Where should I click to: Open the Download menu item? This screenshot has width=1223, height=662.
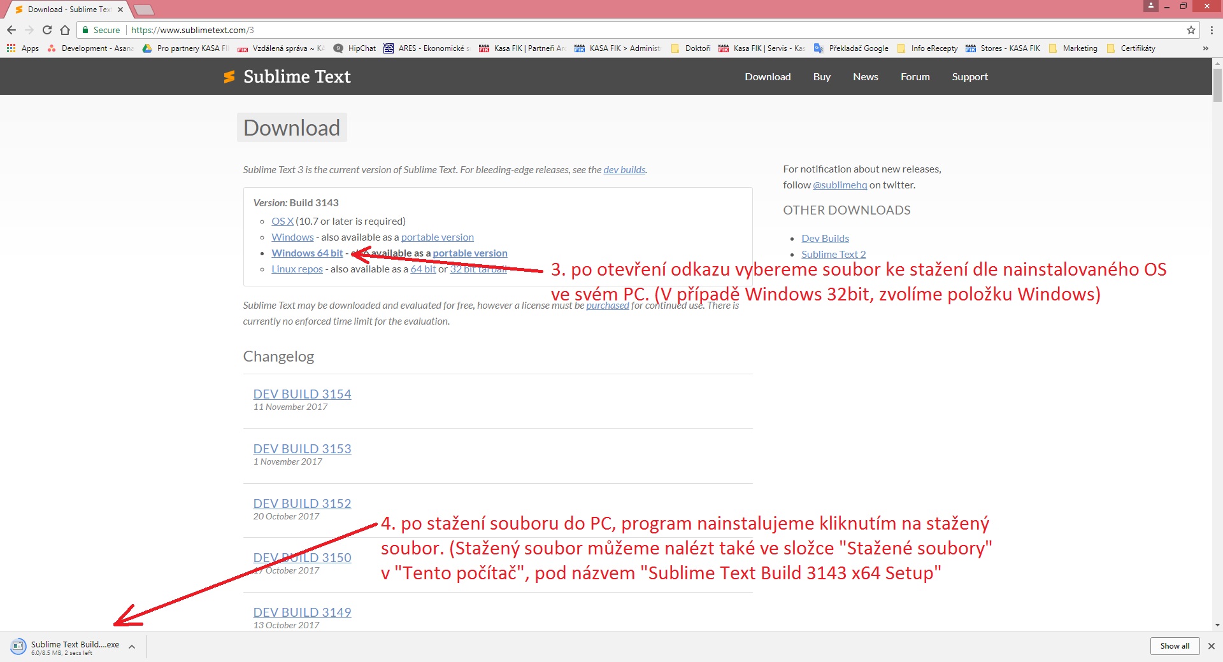click(768, 77)
